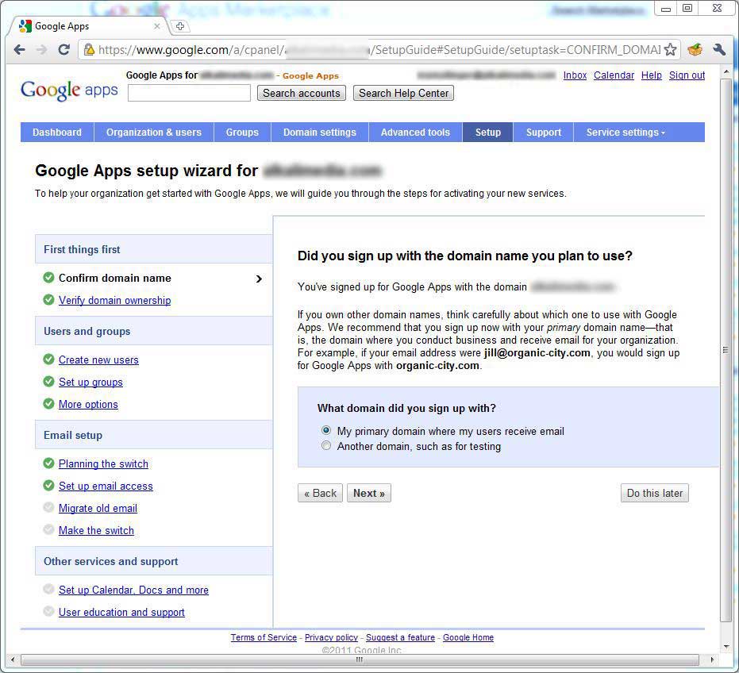This screenshot has width=739, height=673.
Task: Click the chevron arrow beside Confirm domain name
Action: pos(259,279)
